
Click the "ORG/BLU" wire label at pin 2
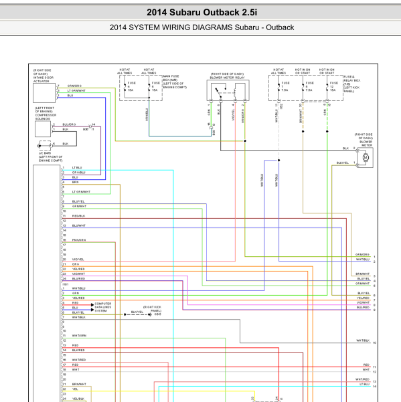click(x=79, y=173)
